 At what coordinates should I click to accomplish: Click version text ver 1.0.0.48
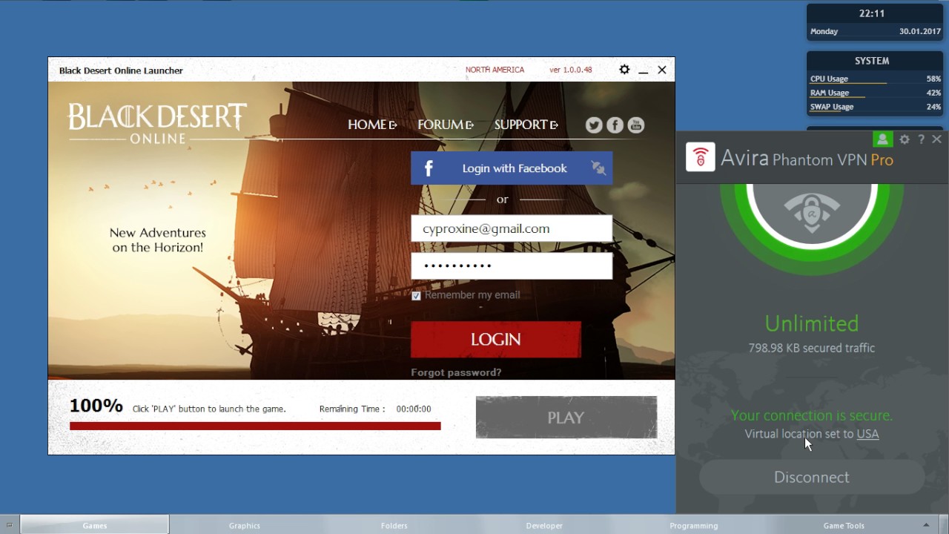(x=570, y=70)
